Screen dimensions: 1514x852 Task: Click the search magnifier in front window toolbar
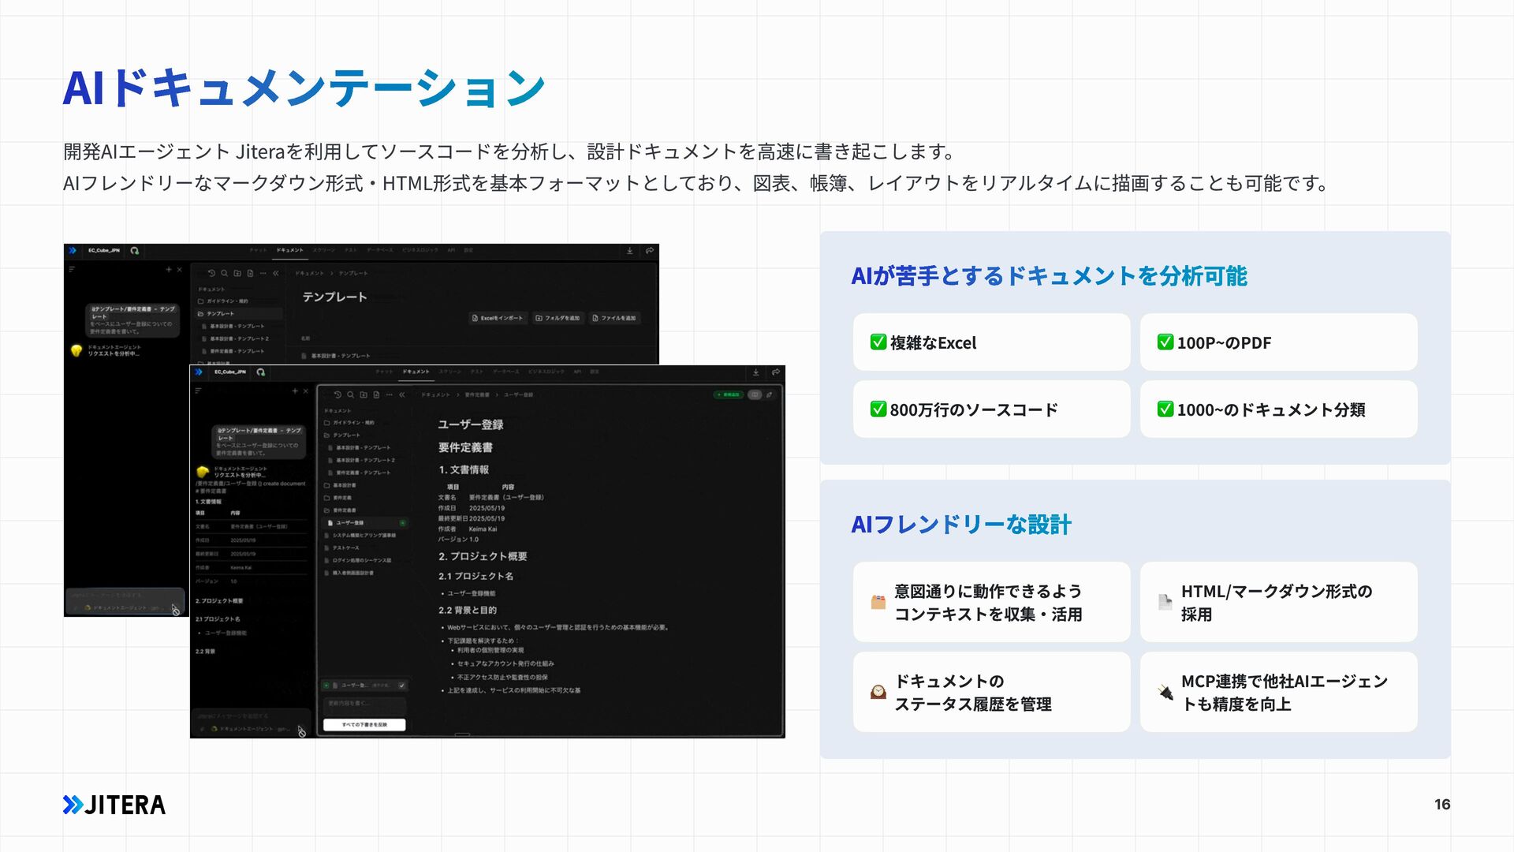point(351,394)
